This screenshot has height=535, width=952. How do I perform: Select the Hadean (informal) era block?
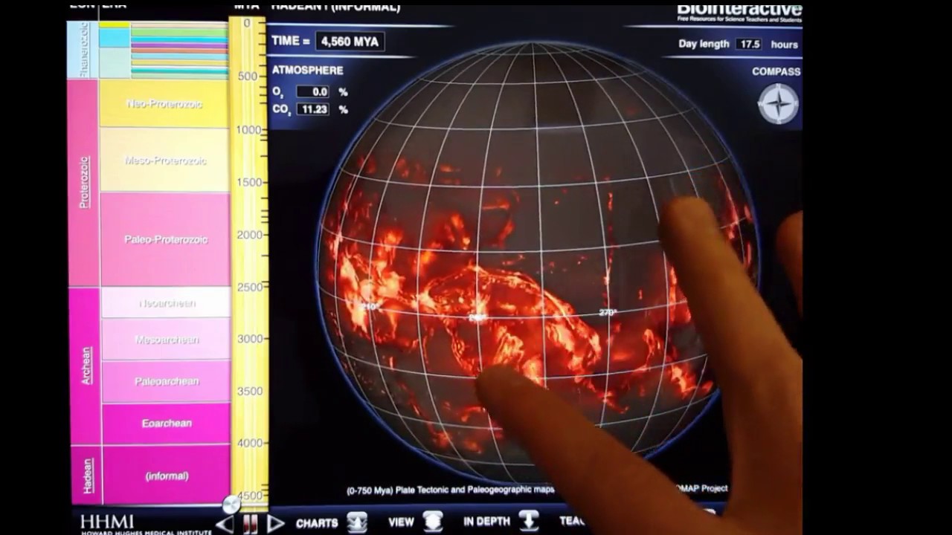click(167, 476)
